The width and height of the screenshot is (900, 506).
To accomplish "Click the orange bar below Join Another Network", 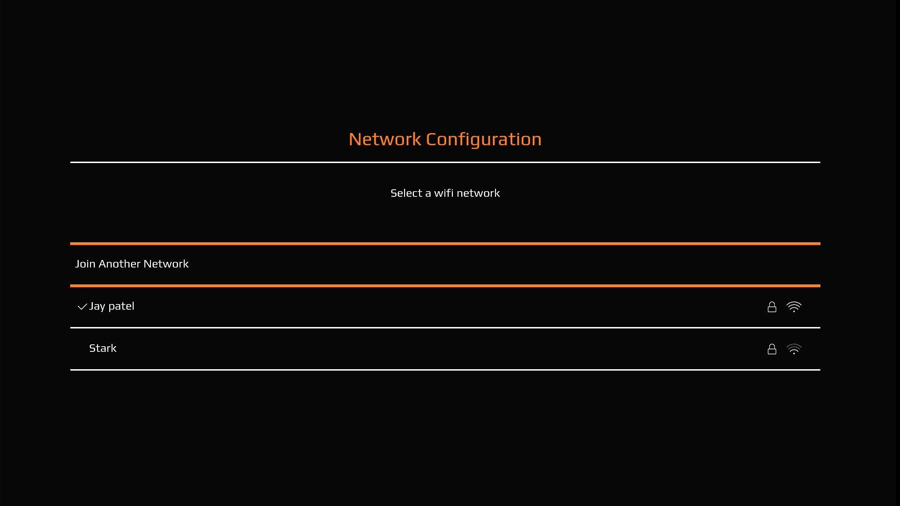I will (x=445, y=285).
